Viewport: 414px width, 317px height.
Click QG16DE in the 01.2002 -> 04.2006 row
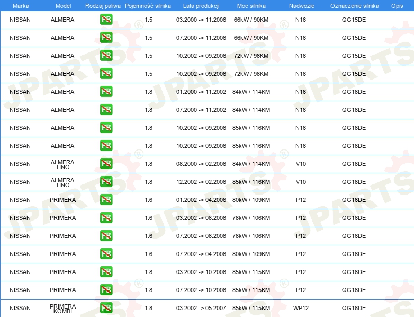coord(354,200)
